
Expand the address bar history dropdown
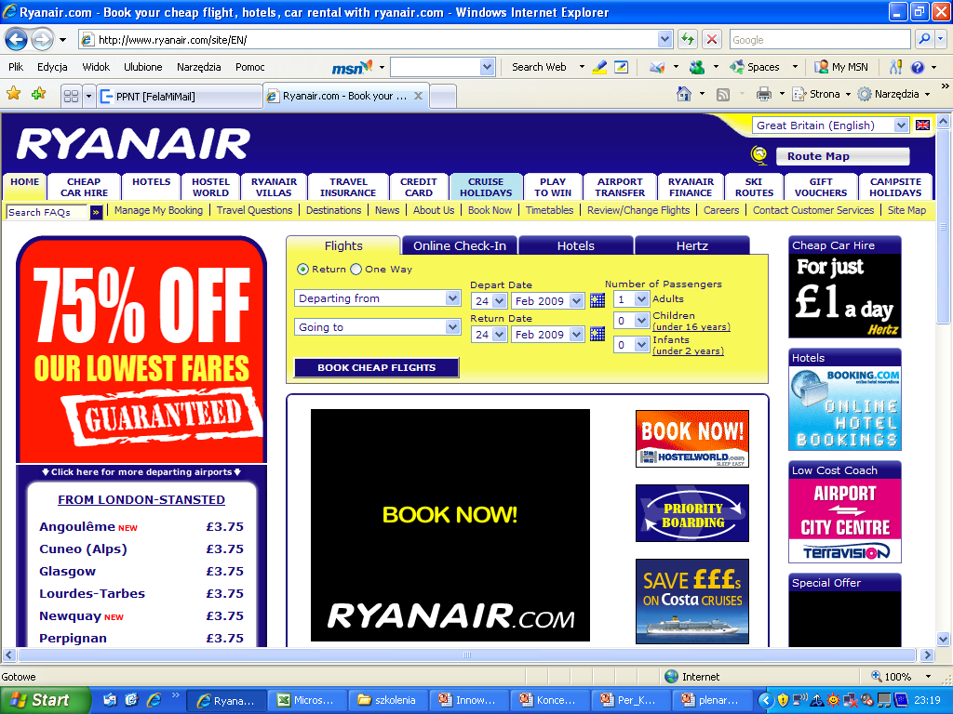(664, 39)
